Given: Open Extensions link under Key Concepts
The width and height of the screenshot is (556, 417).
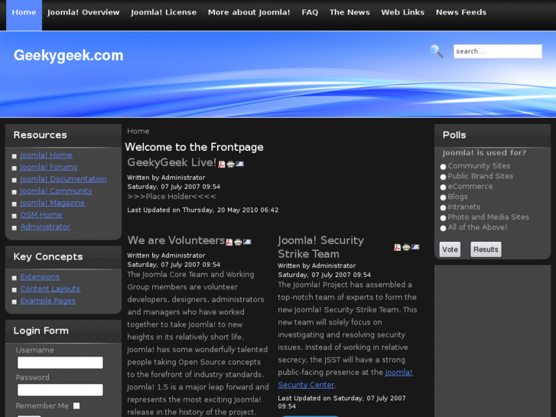Looking at the screenshot, I should (40, 277).
